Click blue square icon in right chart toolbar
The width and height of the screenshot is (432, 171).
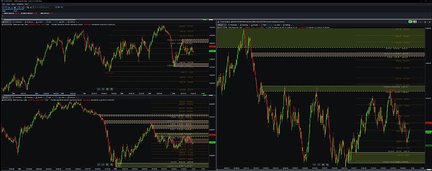[271, 25]
